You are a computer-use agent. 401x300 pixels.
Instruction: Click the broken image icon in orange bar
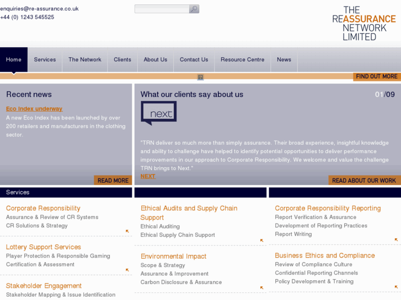[x=201, y=77]
